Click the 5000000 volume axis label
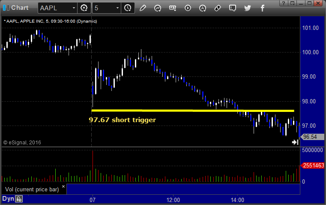 312,150
